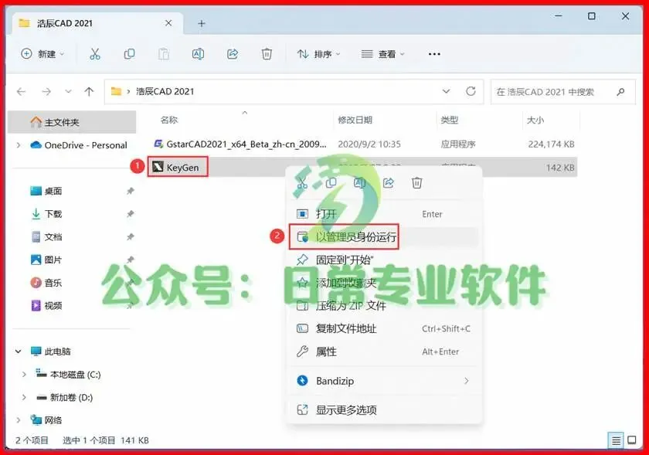The width and height of the screenshot is (649, 455).
Task: Click the context menu Copy icon
Action: tap(331, 183)
